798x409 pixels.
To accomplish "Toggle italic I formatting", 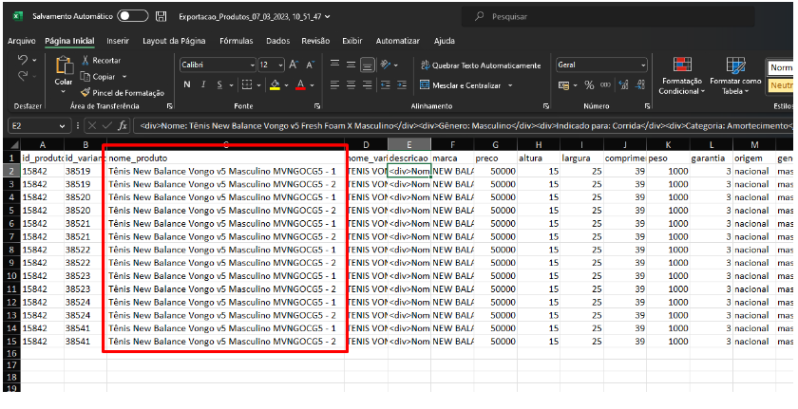I will 203,84.
